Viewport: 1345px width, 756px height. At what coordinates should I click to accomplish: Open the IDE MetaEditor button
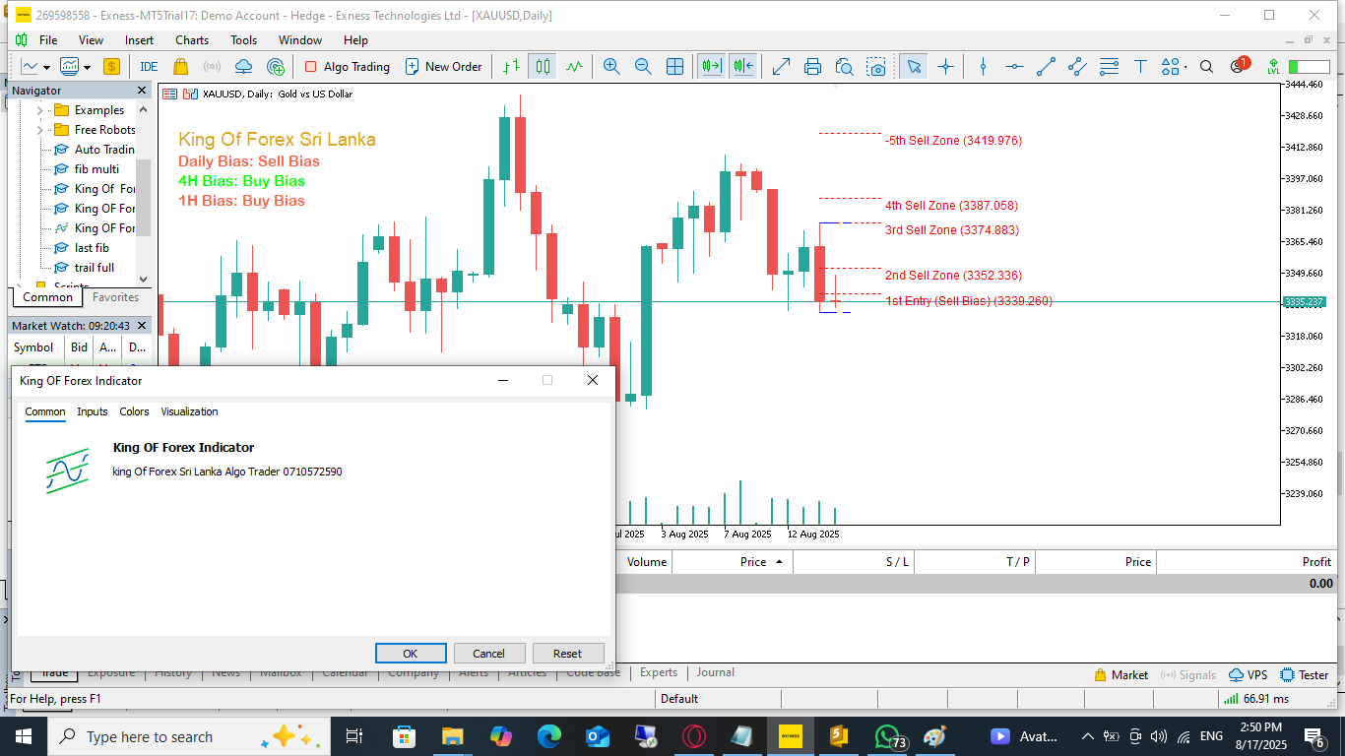[149, 67]
